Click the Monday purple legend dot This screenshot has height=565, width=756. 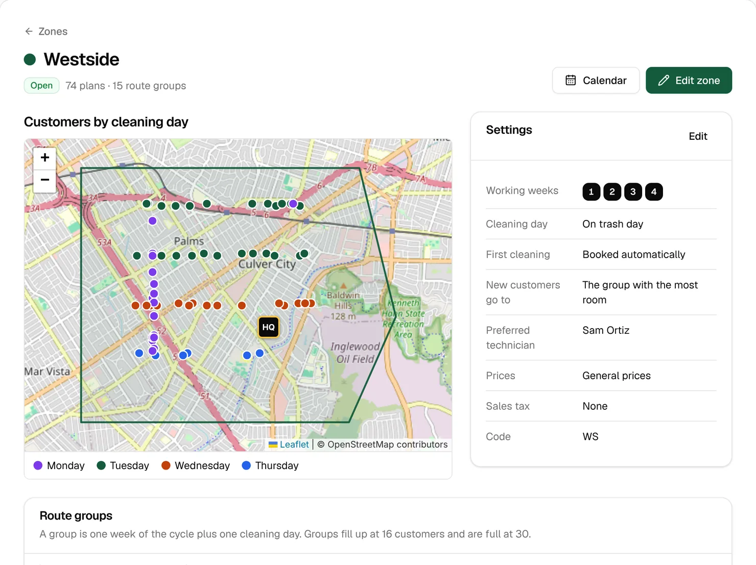pos(38,465)
